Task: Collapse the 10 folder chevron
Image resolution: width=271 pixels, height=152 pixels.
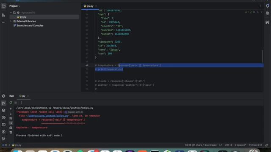Action: pos(11,13)
